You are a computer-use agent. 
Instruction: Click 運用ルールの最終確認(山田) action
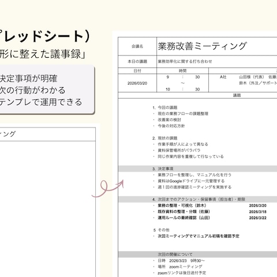tap(184, 218)
